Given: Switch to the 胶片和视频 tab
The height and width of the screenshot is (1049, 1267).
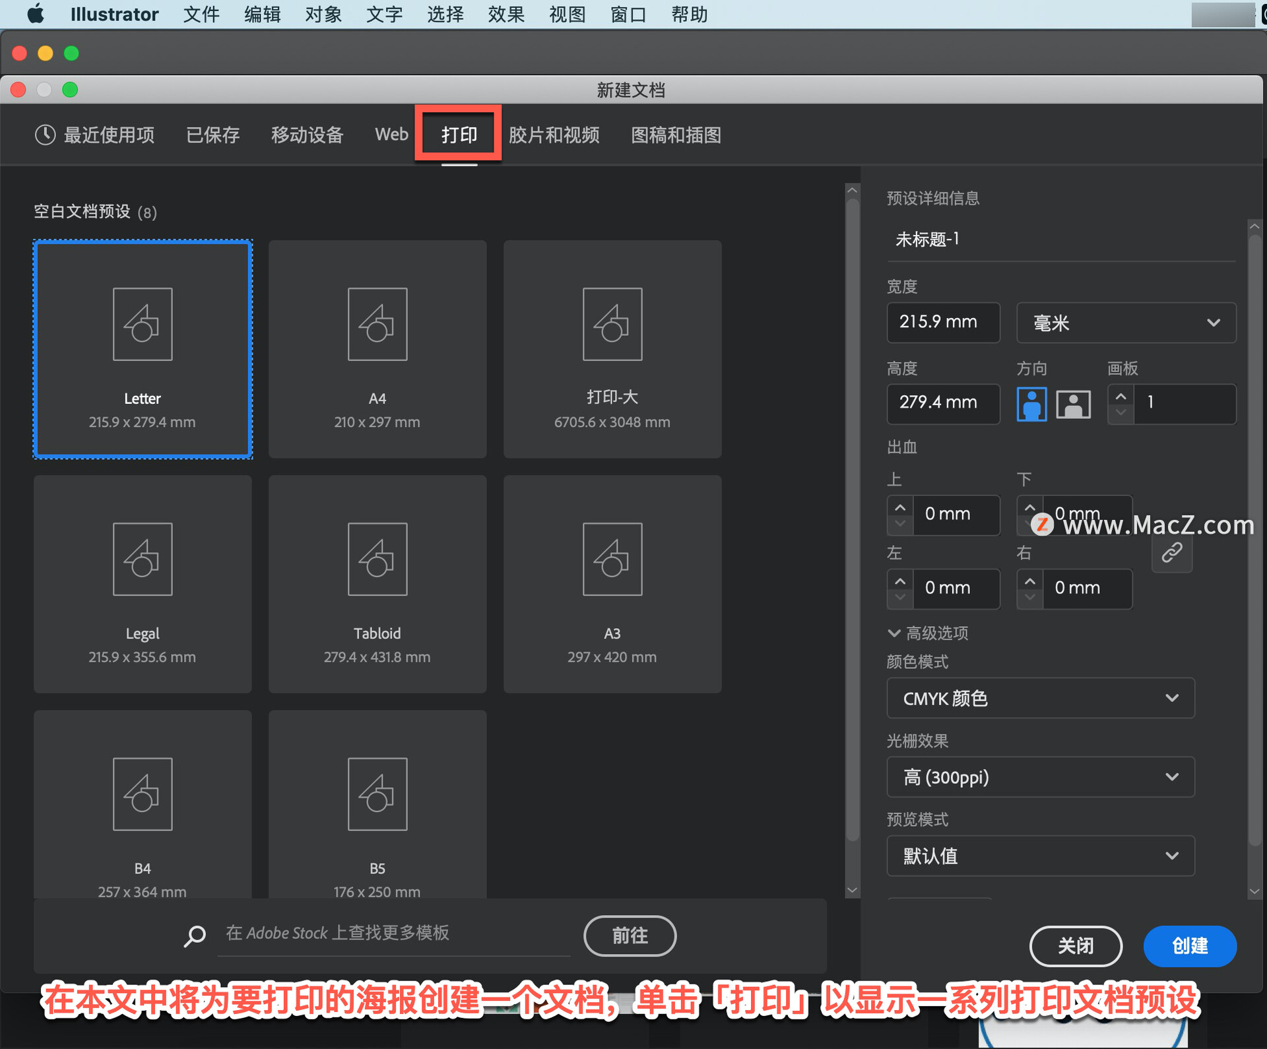Looking at the screenshot, I should [x=554, y=135].
